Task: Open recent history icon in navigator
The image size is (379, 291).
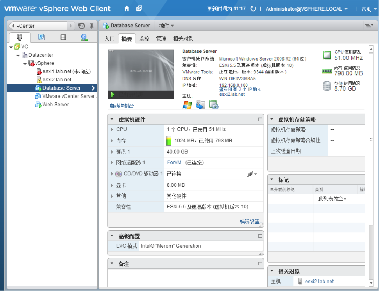Action: coord(81,26)
